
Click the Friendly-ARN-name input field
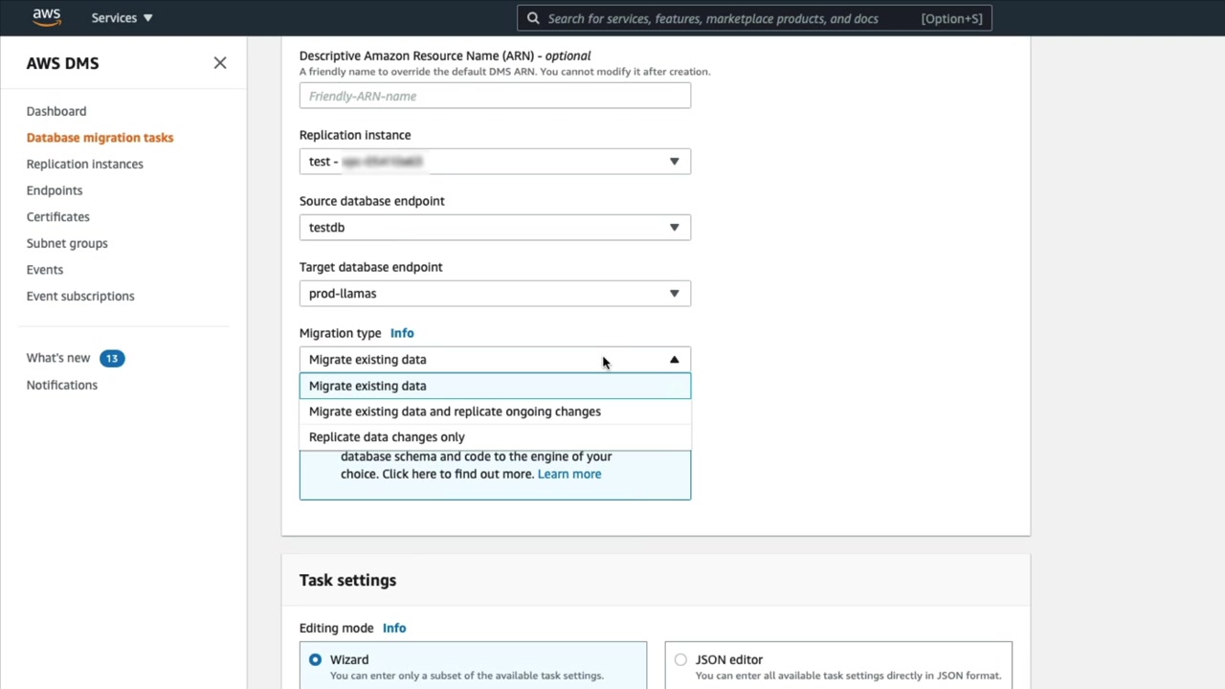tap(494, 96)
